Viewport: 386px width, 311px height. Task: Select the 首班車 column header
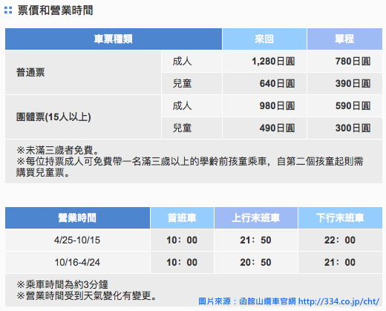pos(182,218)
